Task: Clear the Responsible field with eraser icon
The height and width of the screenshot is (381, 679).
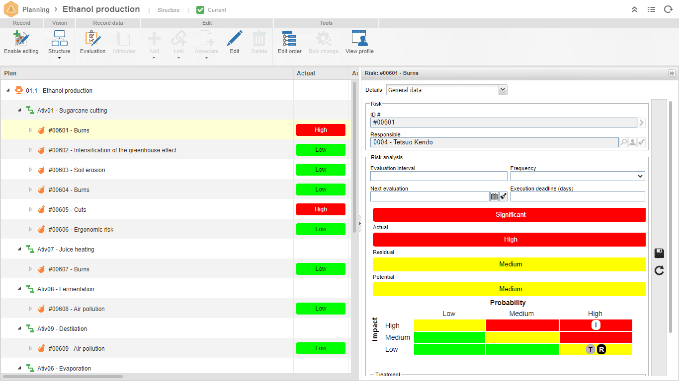Action: tap(642, 142)
